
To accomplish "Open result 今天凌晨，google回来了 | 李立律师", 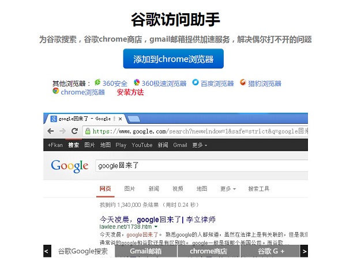I will pos(157,219).
